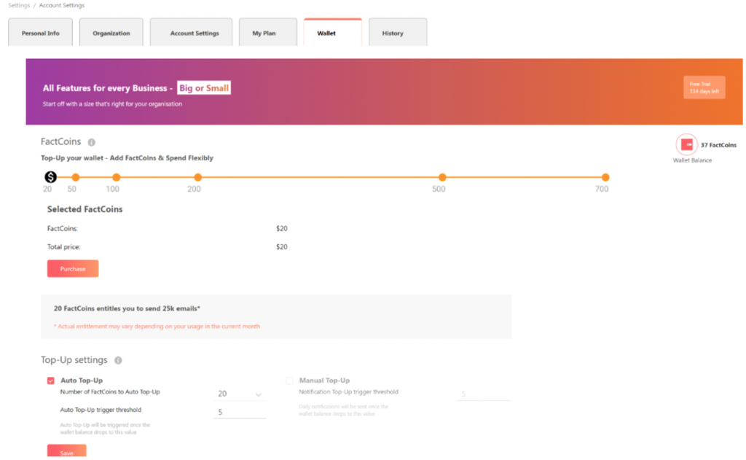Expand the Number of FactCoins dropdown

click(240, 394)
